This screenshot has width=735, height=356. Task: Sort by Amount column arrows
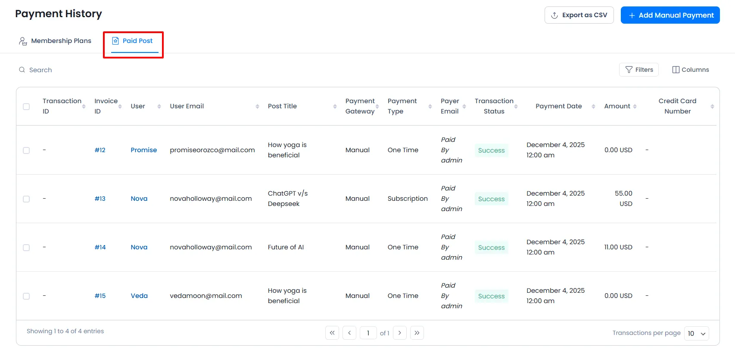point(635,106)
